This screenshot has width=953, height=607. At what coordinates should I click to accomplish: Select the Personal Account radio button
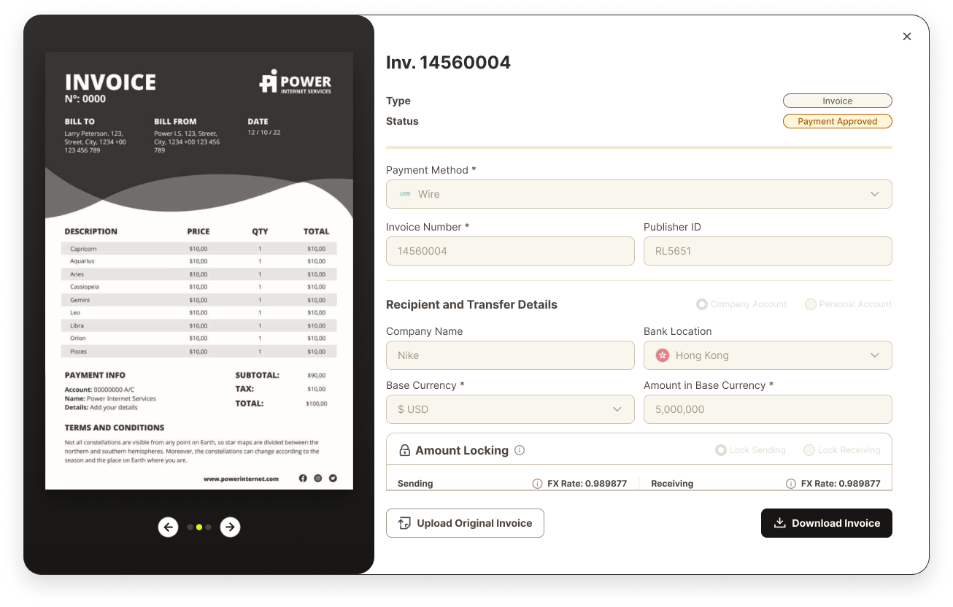click(x=811, y=304)
